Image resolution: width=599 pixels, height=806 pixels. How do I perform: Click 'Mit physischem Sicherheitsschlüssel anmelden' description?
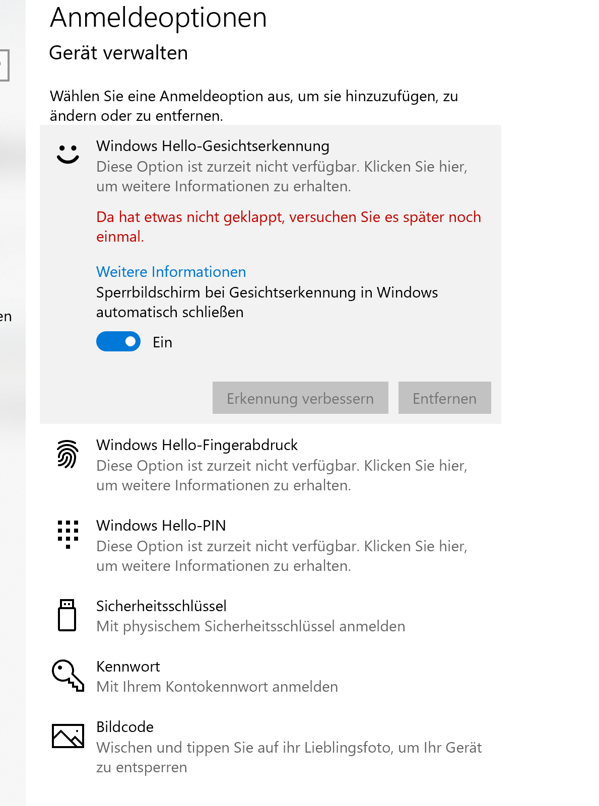[x=251, y=626]
